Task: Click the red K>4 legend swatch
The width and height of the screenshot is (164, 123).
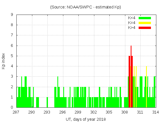Action: coord(145,27)
